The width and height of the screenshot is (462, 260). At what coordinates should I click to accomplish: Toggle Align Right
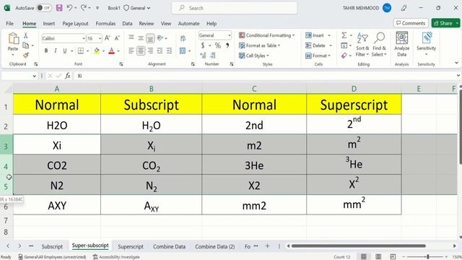[x=150, y=51]
